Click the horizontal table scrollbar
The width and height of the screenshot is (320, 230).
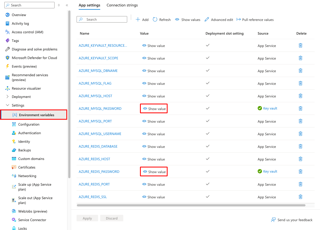pos(191,205)
